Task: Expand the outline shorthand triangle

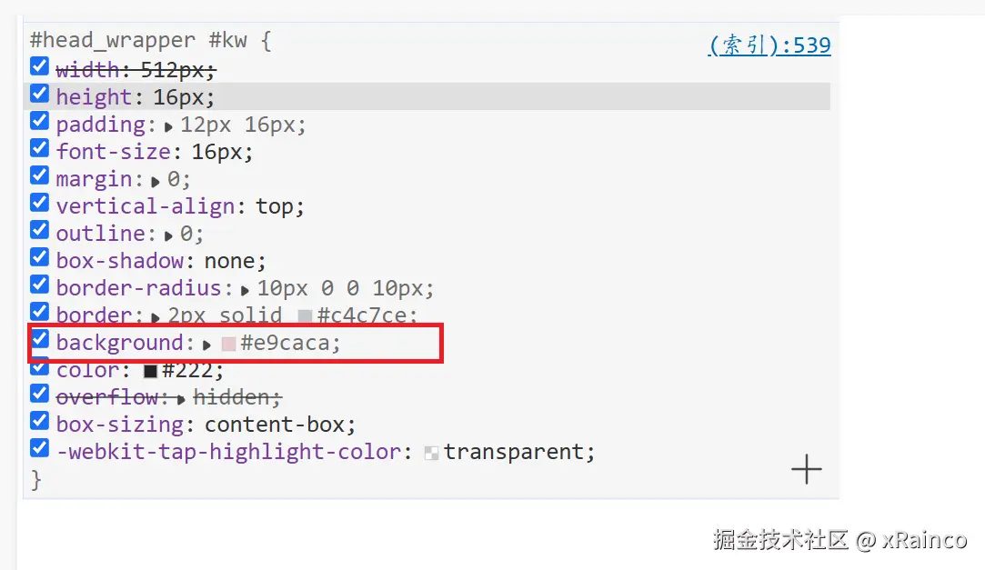Action: point(168,235)
